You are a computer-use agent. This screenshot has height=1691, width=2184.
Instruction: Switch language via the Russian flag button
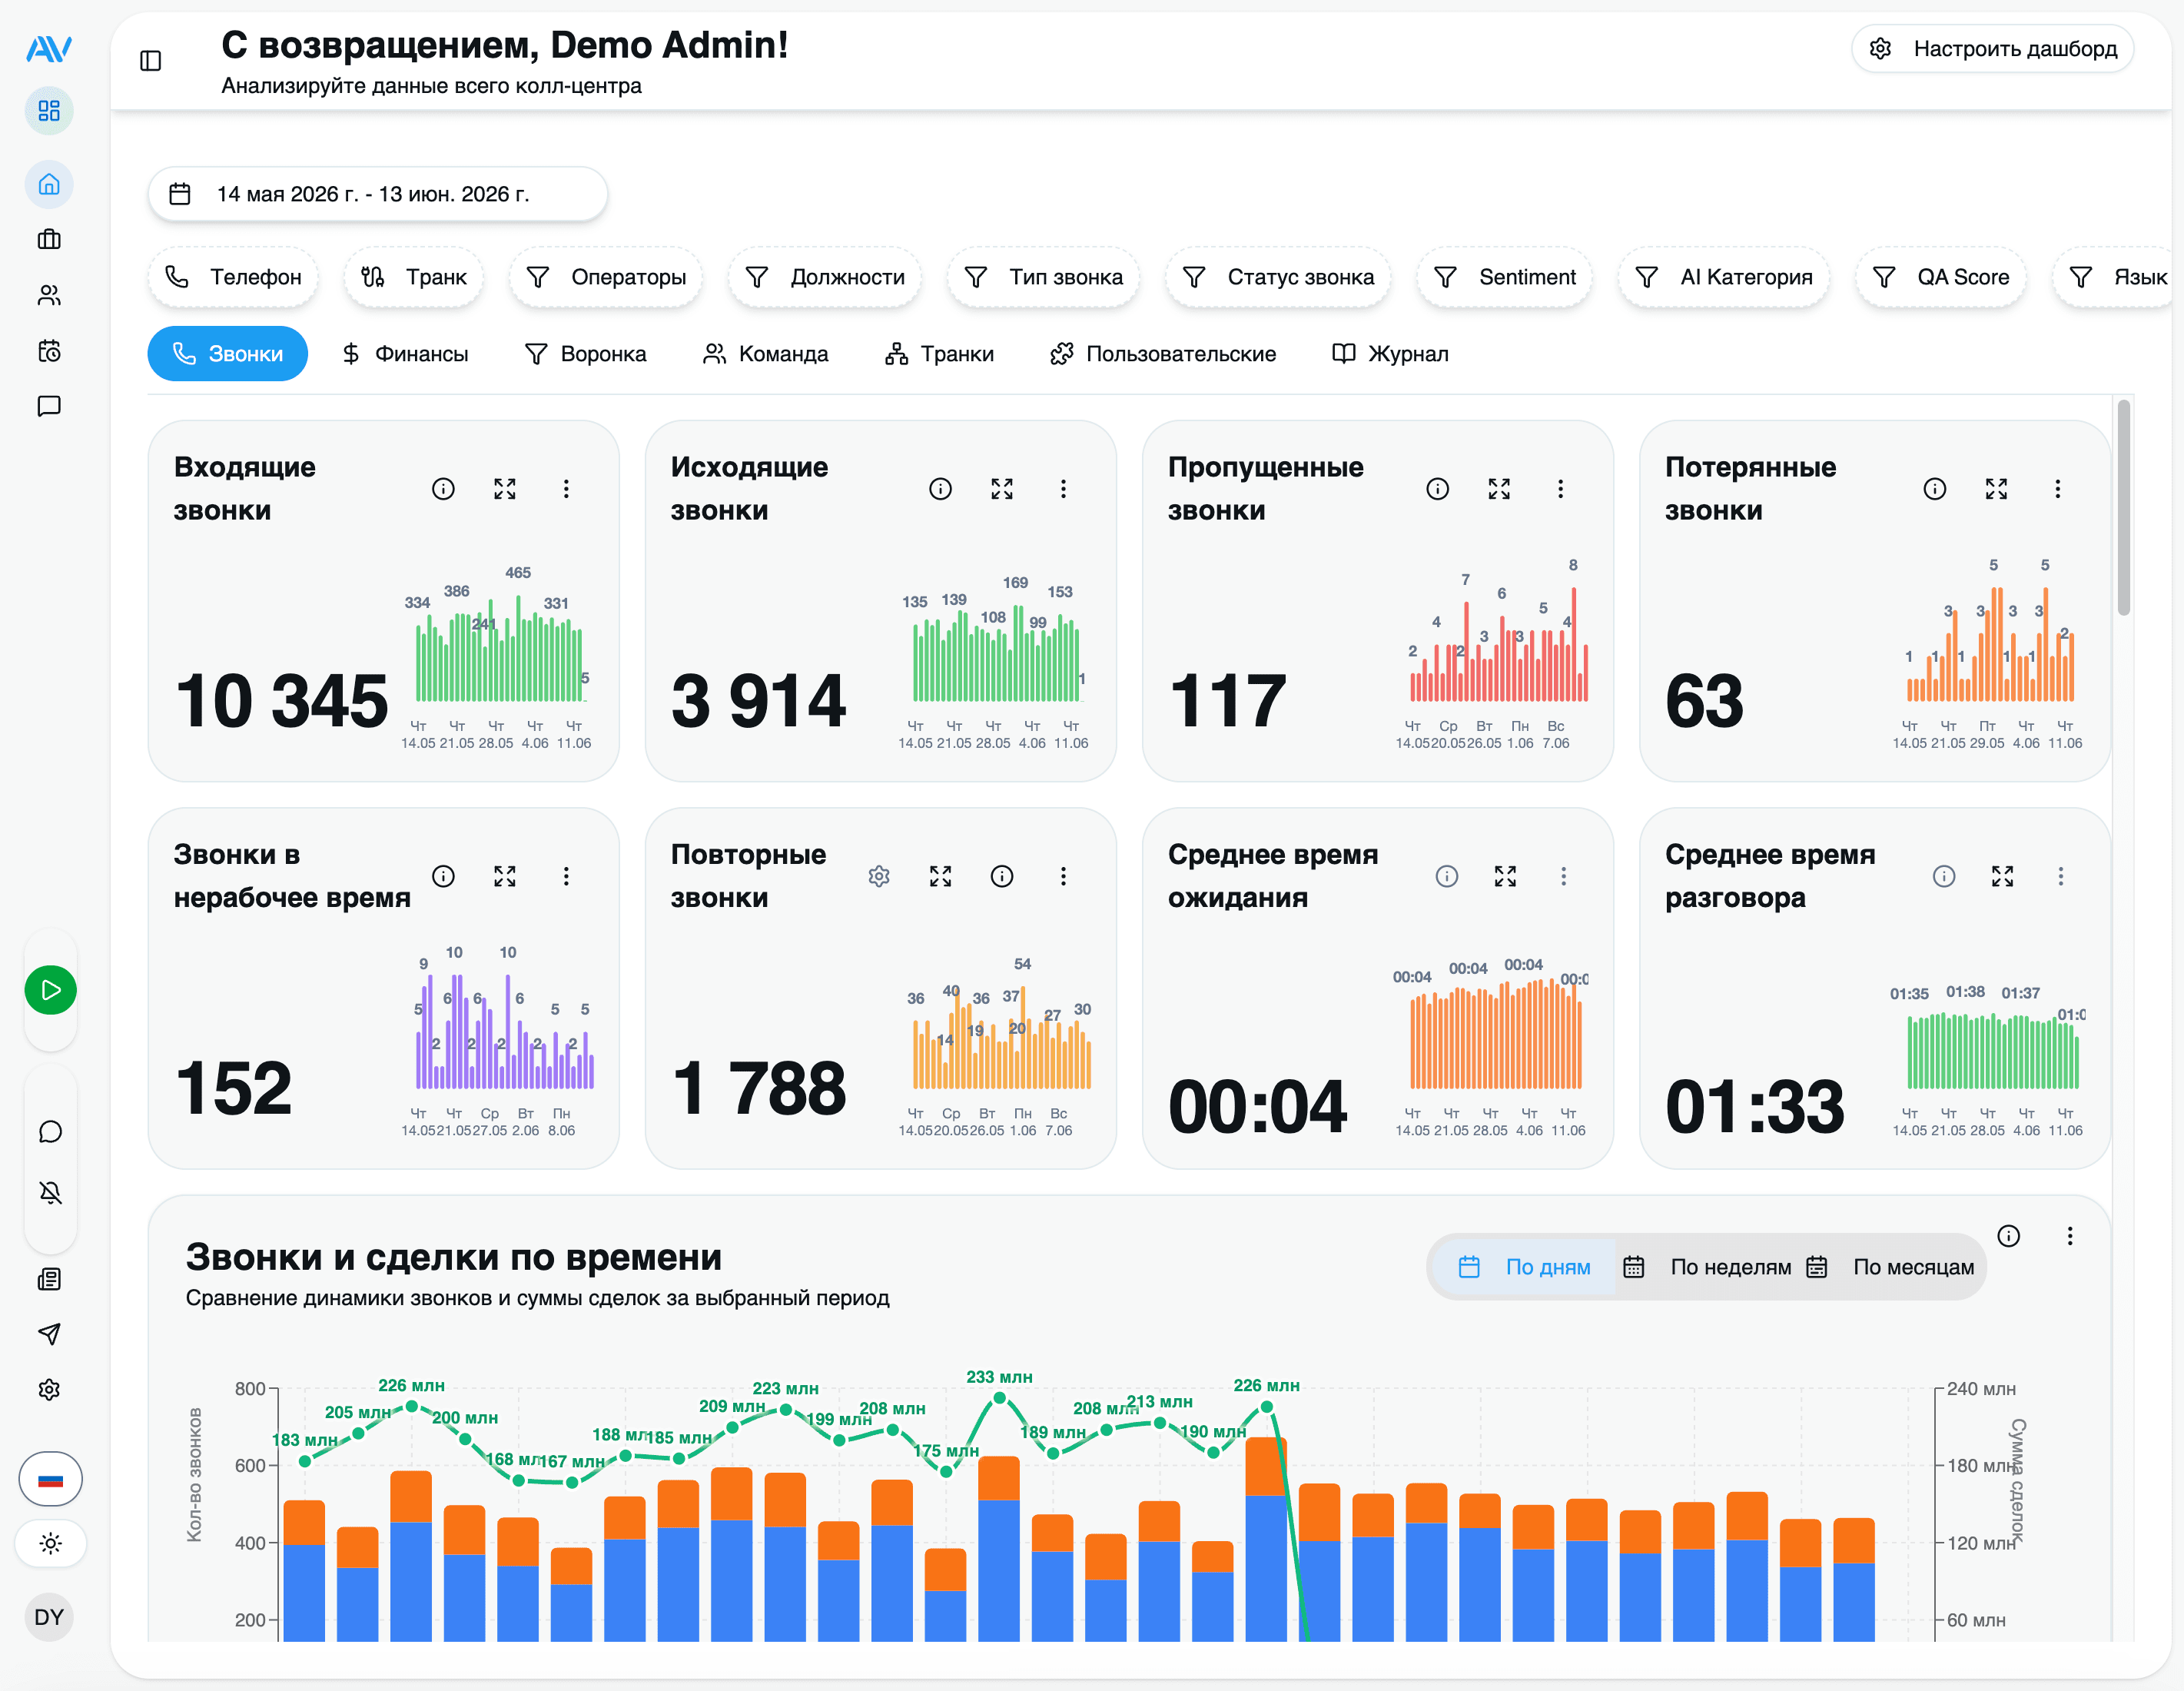point(50,1479)
